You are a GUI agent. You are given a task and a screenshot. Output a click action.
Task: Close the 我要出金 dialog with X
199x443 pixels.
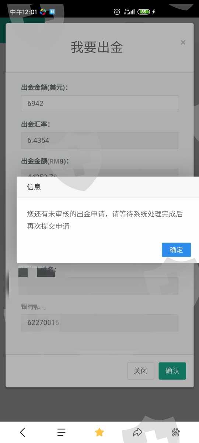click(x=183, y=42)
